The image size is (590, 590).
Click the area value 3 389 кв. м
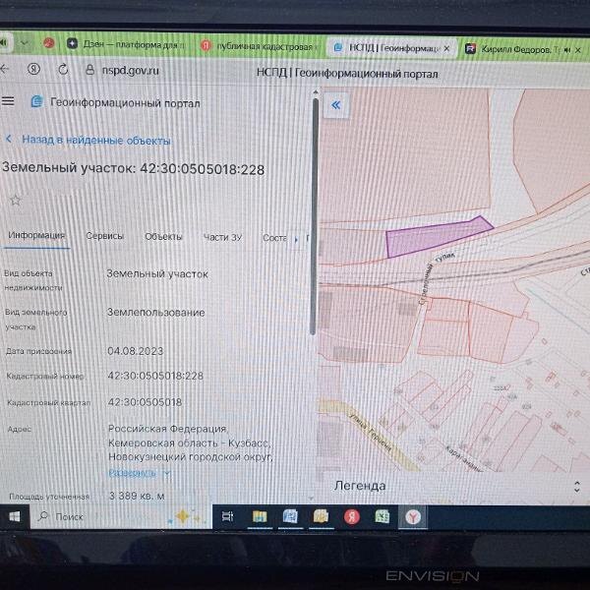point(137,496)
